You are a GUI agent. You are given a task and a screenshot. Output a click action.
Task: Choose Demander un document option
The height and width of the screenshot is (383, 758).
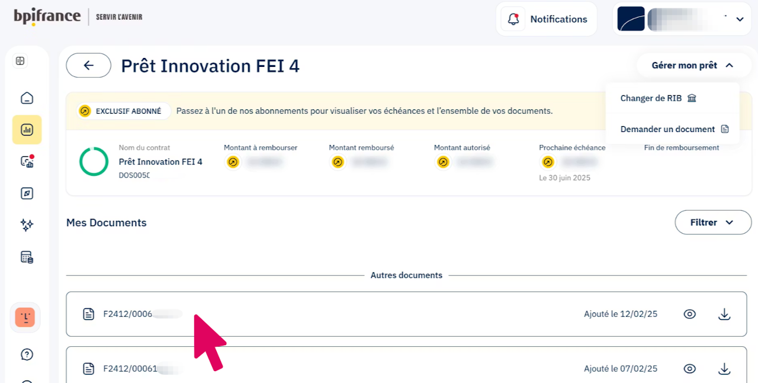(x=674, y=129)
